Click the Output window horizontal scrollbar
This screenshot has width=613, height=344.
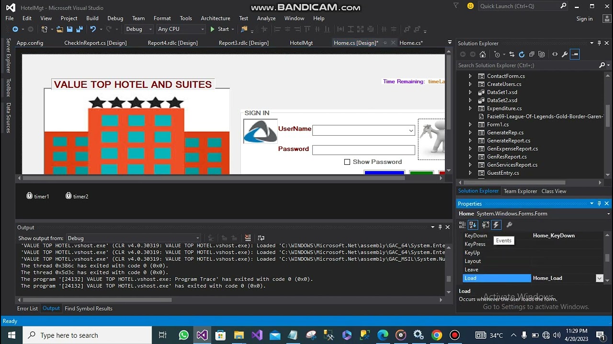[x=97, y=300]
